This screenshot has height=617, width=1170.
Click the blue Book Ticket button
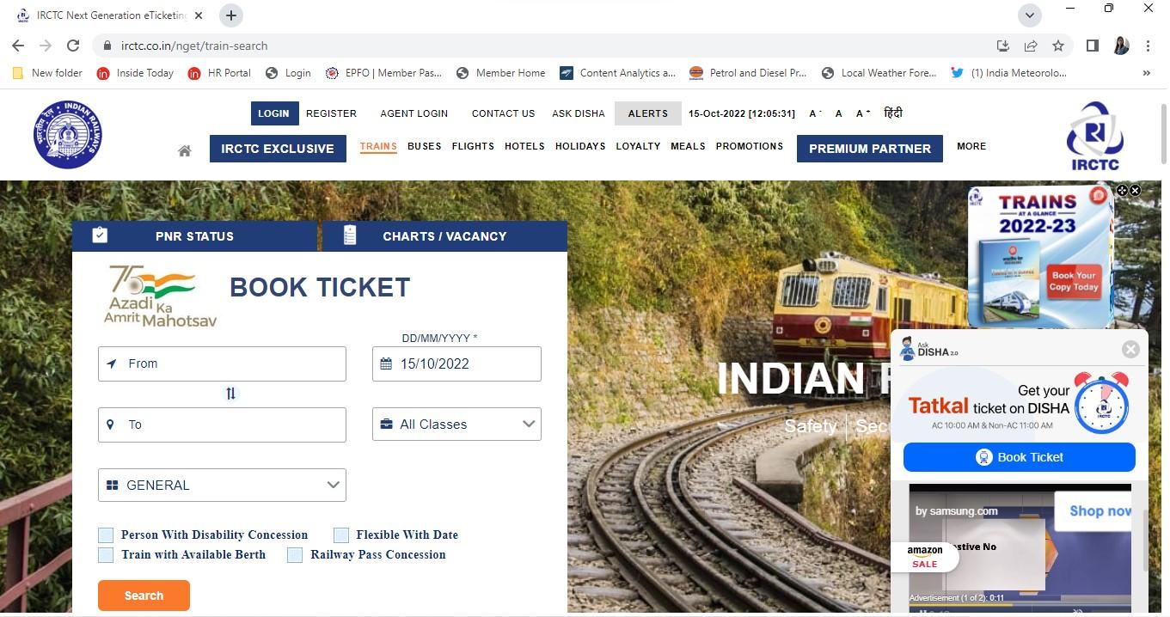click(1020, 457)
